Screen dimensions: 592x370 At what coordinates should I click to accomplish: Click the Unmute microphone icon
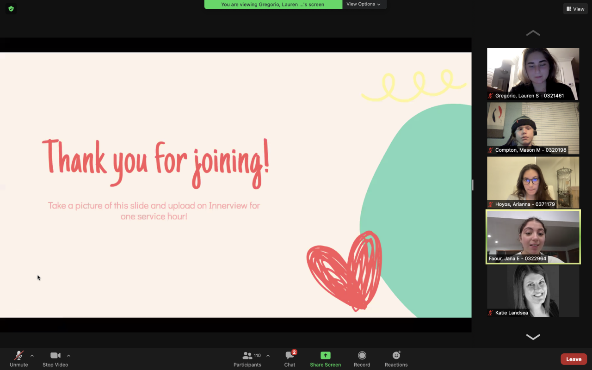(19, 355)
